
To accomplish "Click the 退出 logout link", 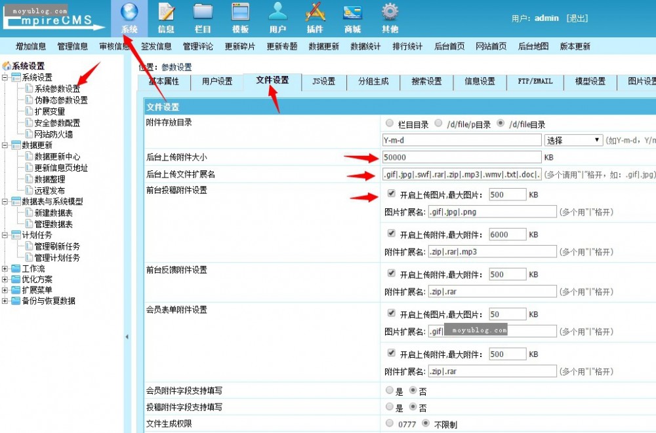I will pos(577,18).
